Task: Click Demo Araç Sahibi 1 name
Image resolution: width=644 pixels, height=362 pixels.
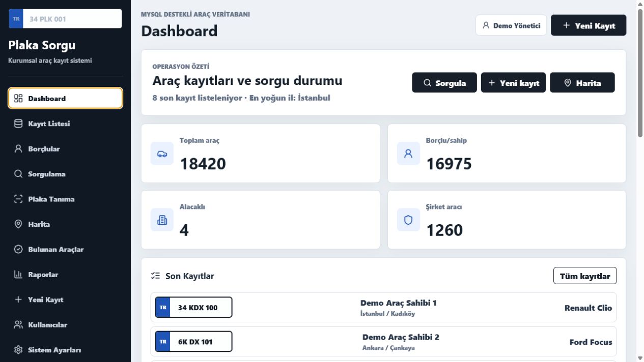Action: click(x=399, y=303)
